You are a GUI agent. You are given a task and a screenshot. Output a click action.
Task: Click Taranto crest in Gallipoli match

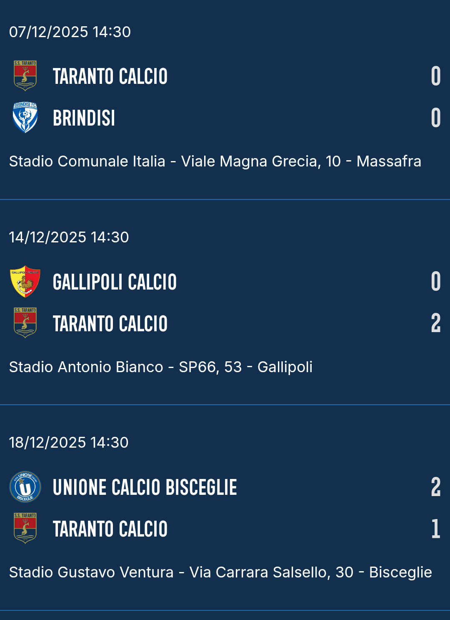pyautogui.click(x=25, y=323)
